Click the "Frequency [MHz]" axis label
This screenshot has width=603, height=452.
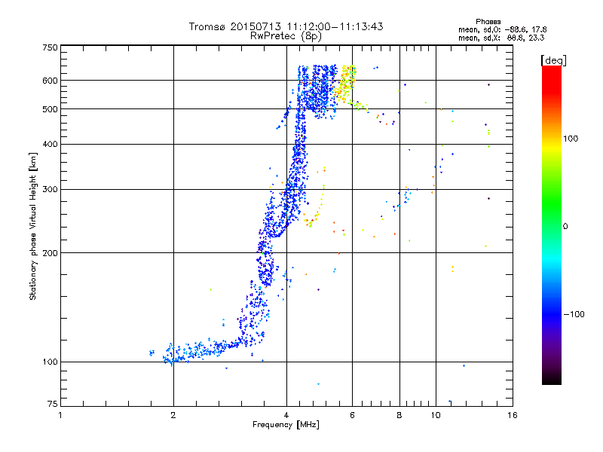[x=286, y=425]
